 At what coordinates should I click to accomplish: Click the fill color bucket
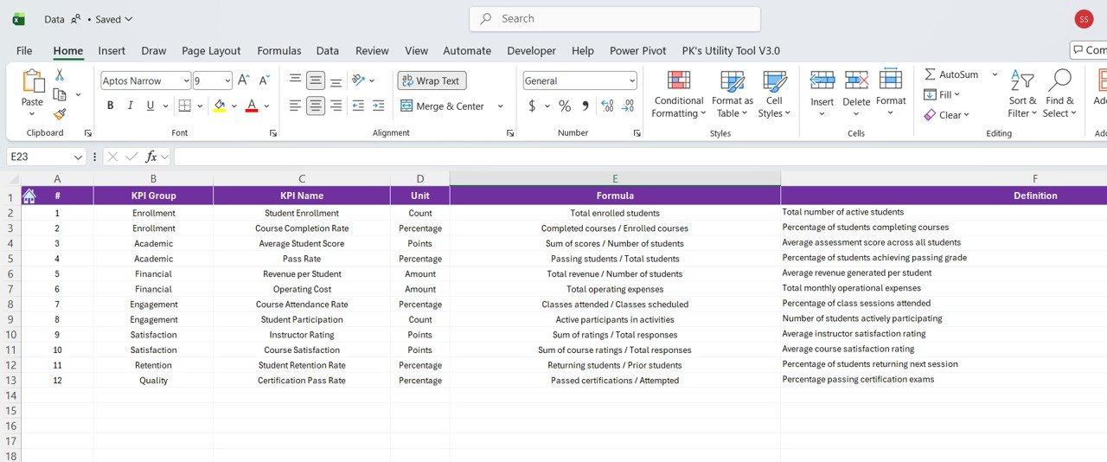click(x=220, y=106)
